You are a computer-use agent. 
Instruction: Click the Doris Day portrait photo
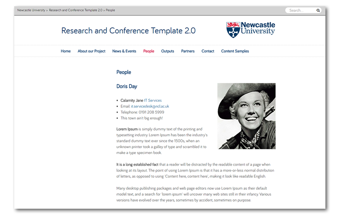pyautogui.click(x=246, y=116)
